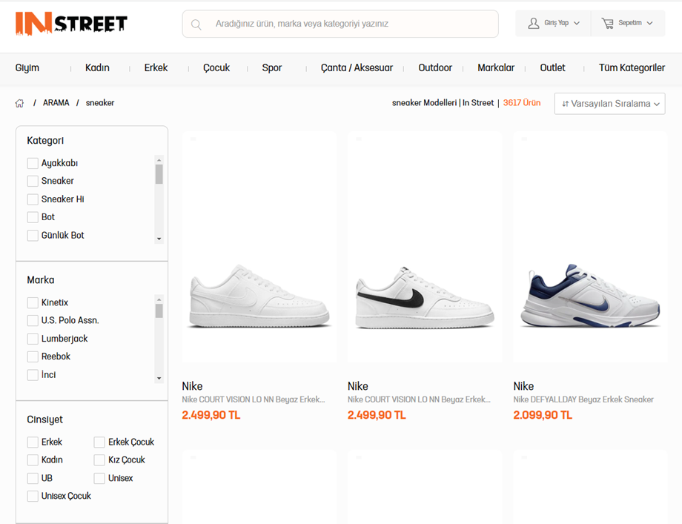Check the Erkek gender checkbox
682x524 pixels.
point(33,442)
